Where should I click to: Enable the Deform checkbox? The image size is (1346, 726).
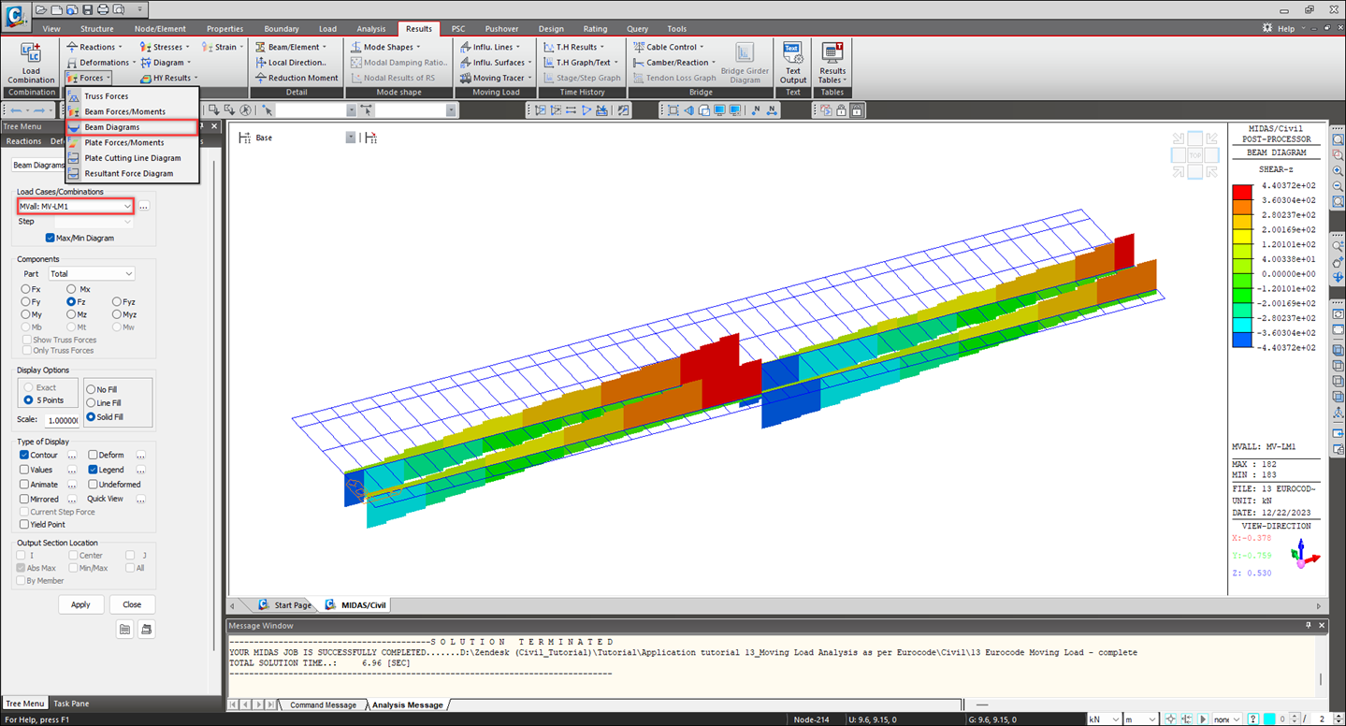pyautogui.click(x=93, y=455)
